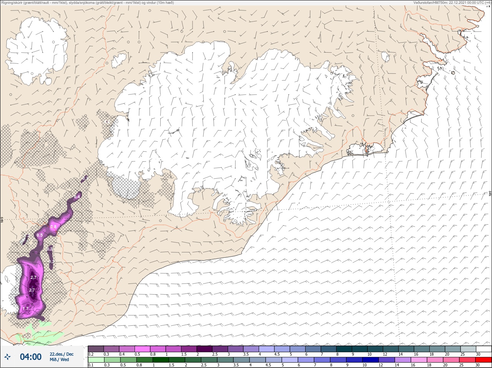Image resolution: width=492 pixels, height=368 pixels.
Task: Click the '14' label on the upper scale
Action: point(400,354)
